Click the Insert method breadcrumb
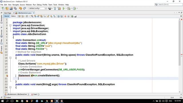The height and width of the screenshot is (103, 183). pyautogui.click(x=34, y=94)
